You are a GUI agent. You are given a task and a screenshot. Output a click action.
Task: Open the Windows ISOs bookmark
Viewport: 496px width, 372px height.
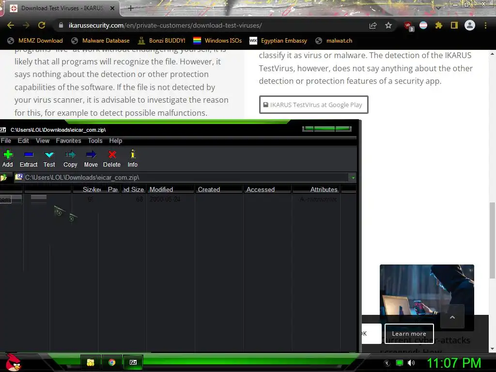pos(217,41)
